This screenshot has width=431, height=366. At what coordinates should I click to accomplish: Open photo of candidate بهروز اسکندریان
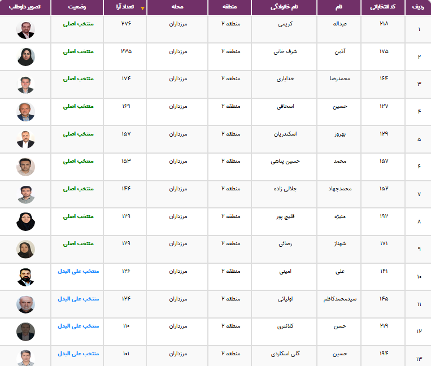pos(25,140)
